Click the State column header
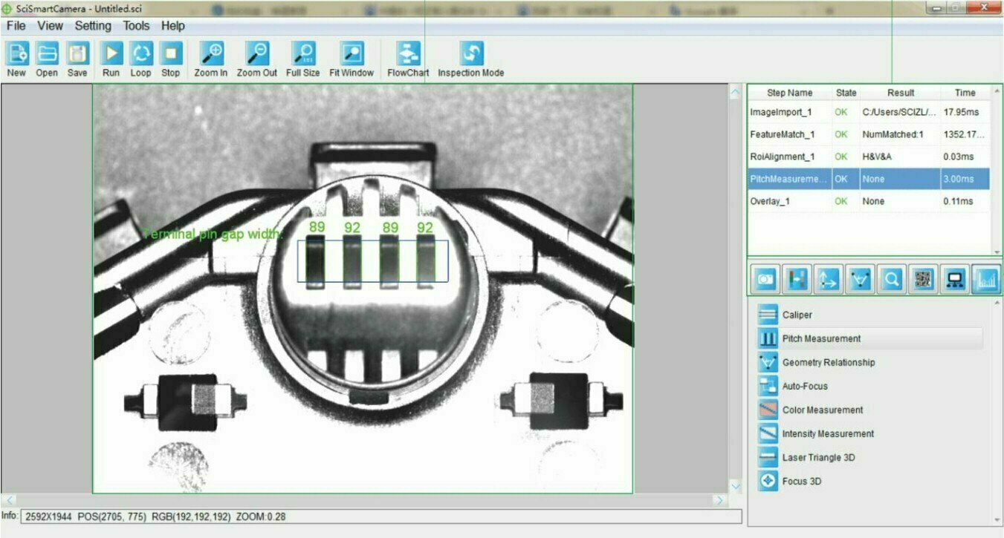 (846, 93)
